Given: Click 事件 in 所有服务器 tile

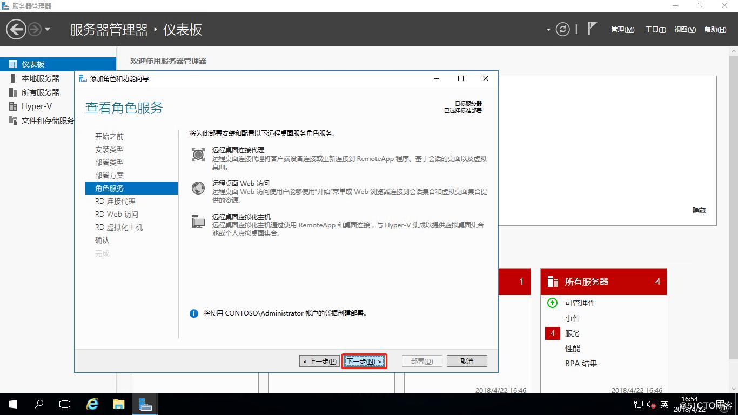Looking at the screenshot, I should pos(573,318).
